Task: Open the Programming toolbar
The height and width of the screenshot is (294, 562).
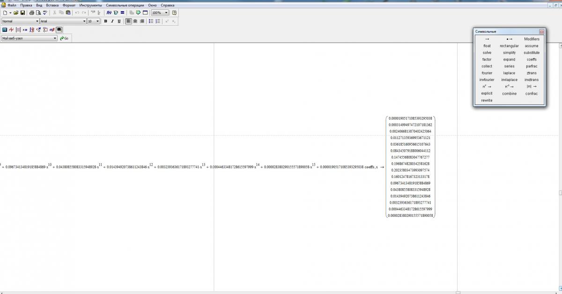Action: click(x=45, y=29)
